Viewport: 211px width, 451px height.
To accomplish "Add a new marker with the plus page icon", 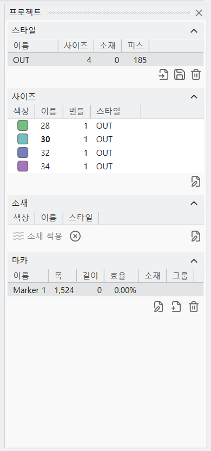I will [x=176, y=307].
